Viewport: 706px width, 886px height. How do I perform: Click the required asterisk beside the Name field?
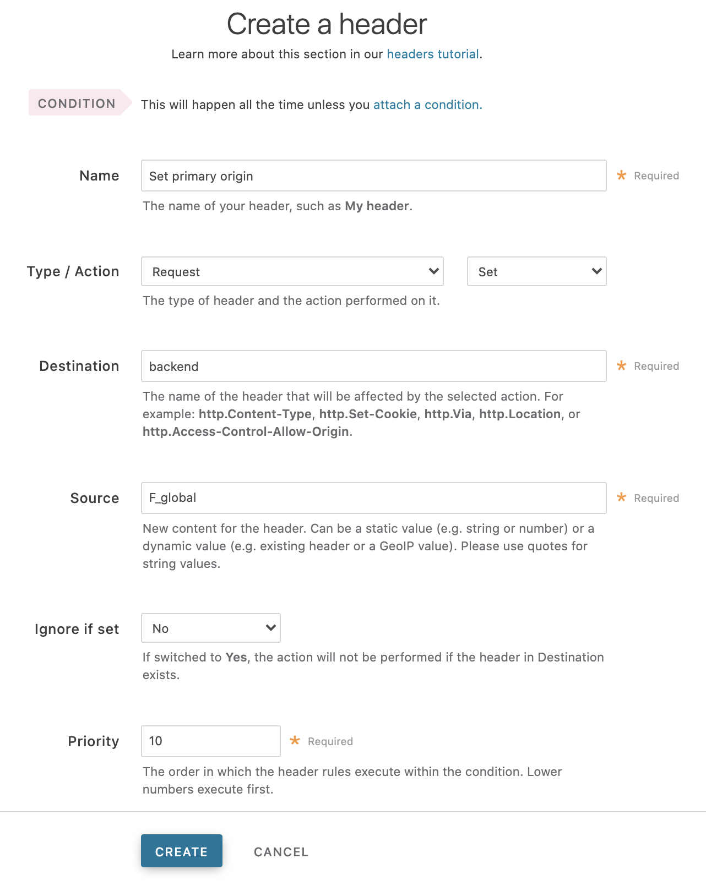(x=621, y=176)
